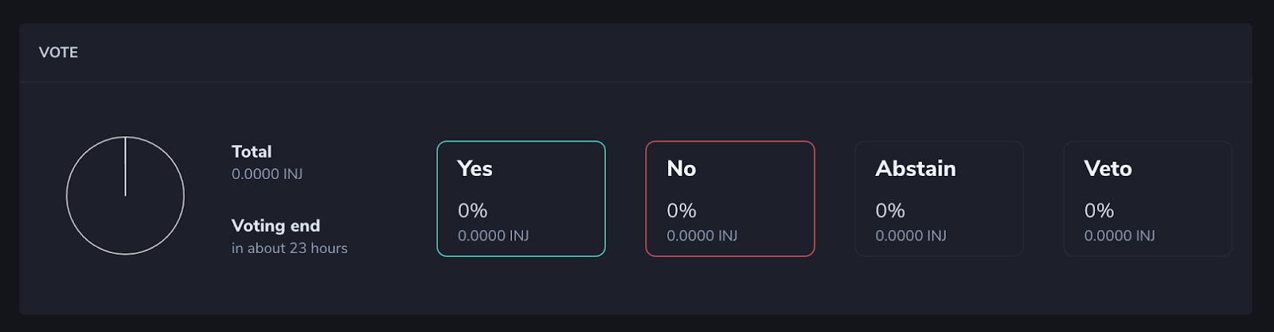Image resolution: width=1274 pixels, height=332 pixels.
Task: Select the No vote option card
Action: pos(729,199)
